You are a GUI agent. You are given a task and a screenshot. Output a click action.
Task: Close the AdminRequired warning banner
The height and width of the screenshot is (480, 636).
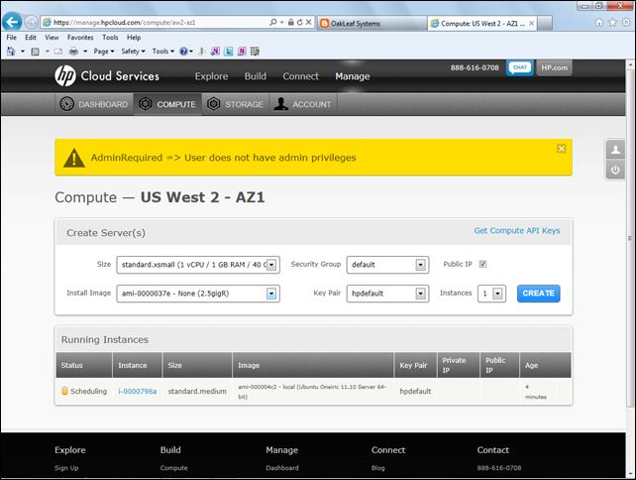click(562, 148)
